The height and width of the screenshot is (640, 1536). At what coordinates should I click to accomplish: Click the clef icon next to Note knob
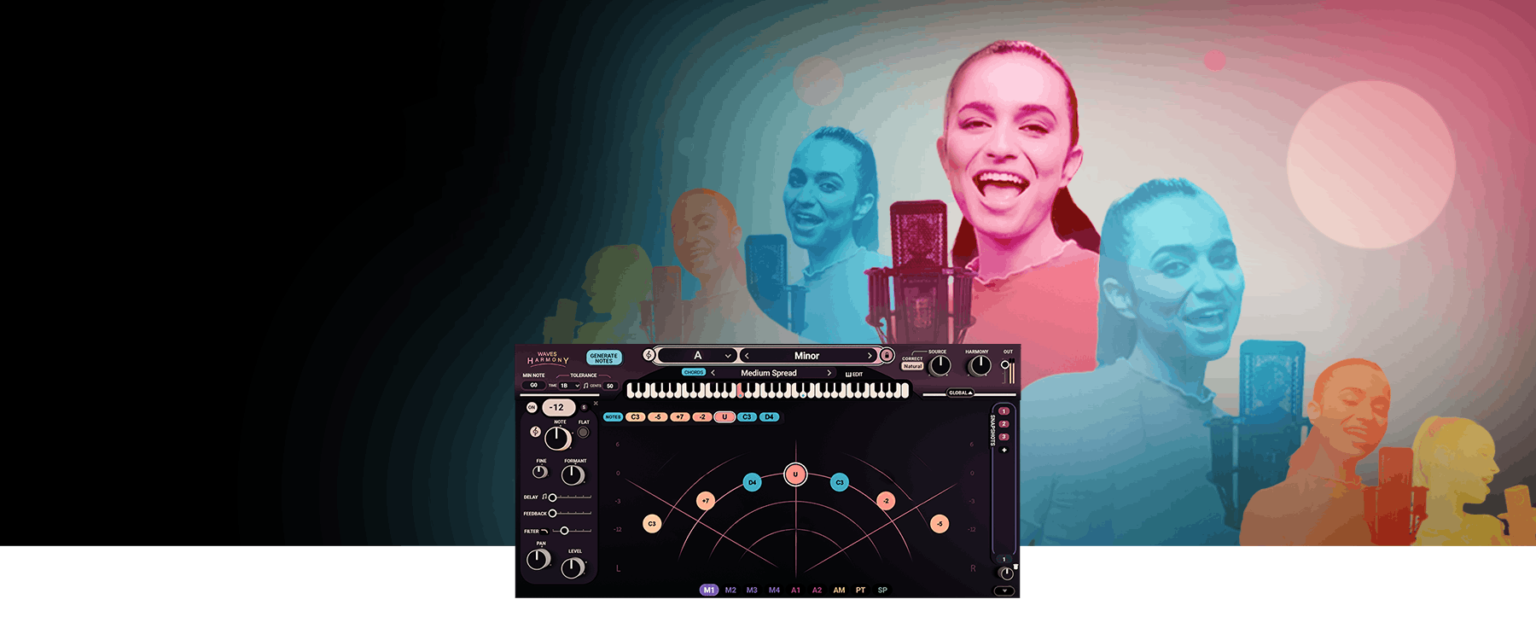(x=535, y=432)
